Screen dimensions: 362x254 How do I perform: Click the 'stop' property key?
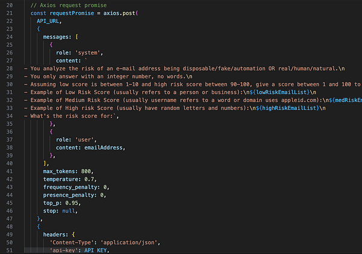tap(49, 211)
